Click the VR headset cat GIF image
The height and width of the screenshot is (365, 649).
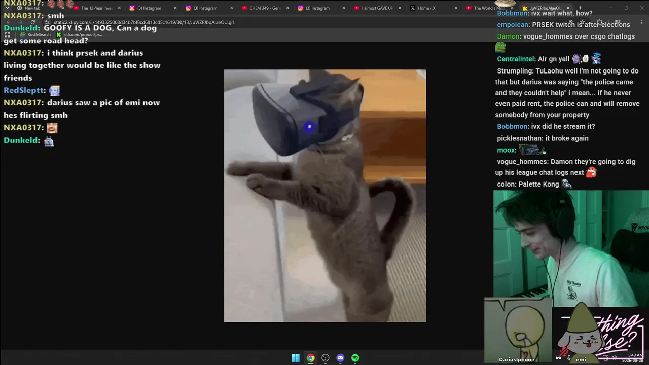pyautogui.click(x=325, y=196)
